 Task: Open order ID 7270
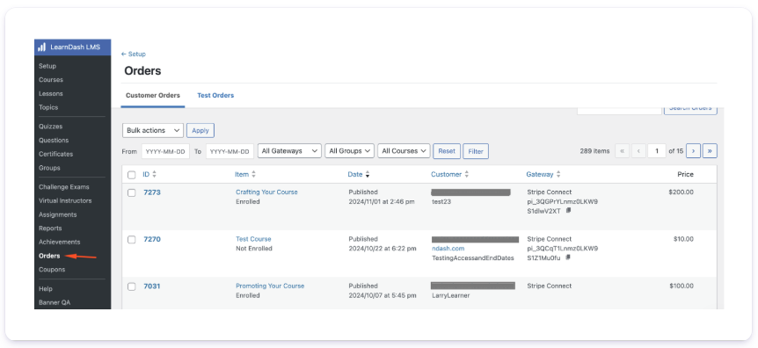(152, 239)
